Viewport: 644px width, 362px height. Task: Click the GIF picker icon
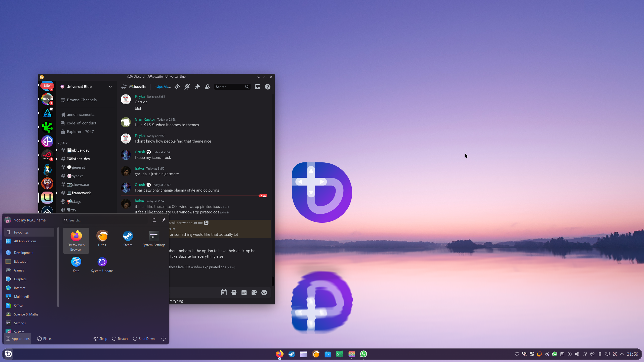click(244, 293)
